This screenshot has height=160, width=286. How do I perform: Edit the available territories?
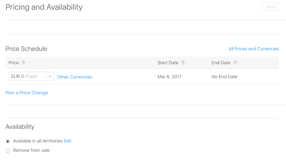(x=67, y=141)
